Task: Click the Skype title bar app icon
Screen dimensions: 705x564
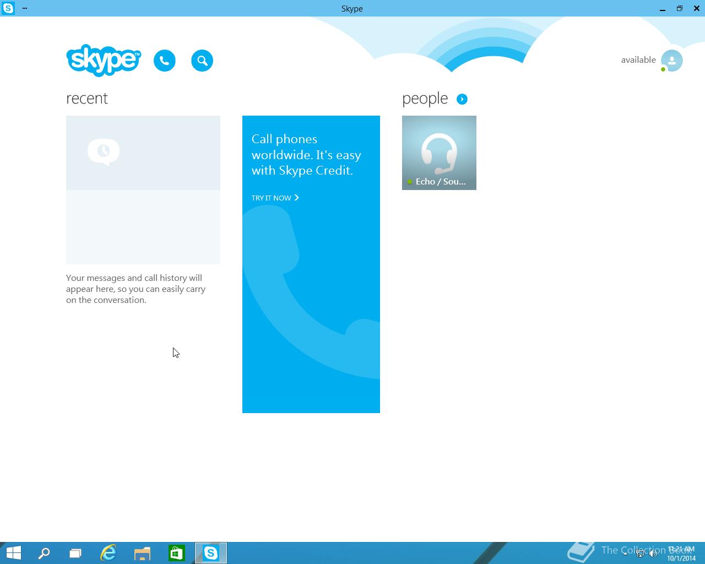Action: pyautogui.click(x=8, y=8)
